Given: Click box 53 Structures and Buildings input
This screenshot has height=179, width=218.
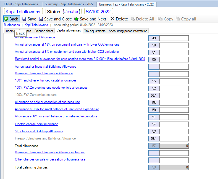Looking at the screenshot, I should [174, 131].
